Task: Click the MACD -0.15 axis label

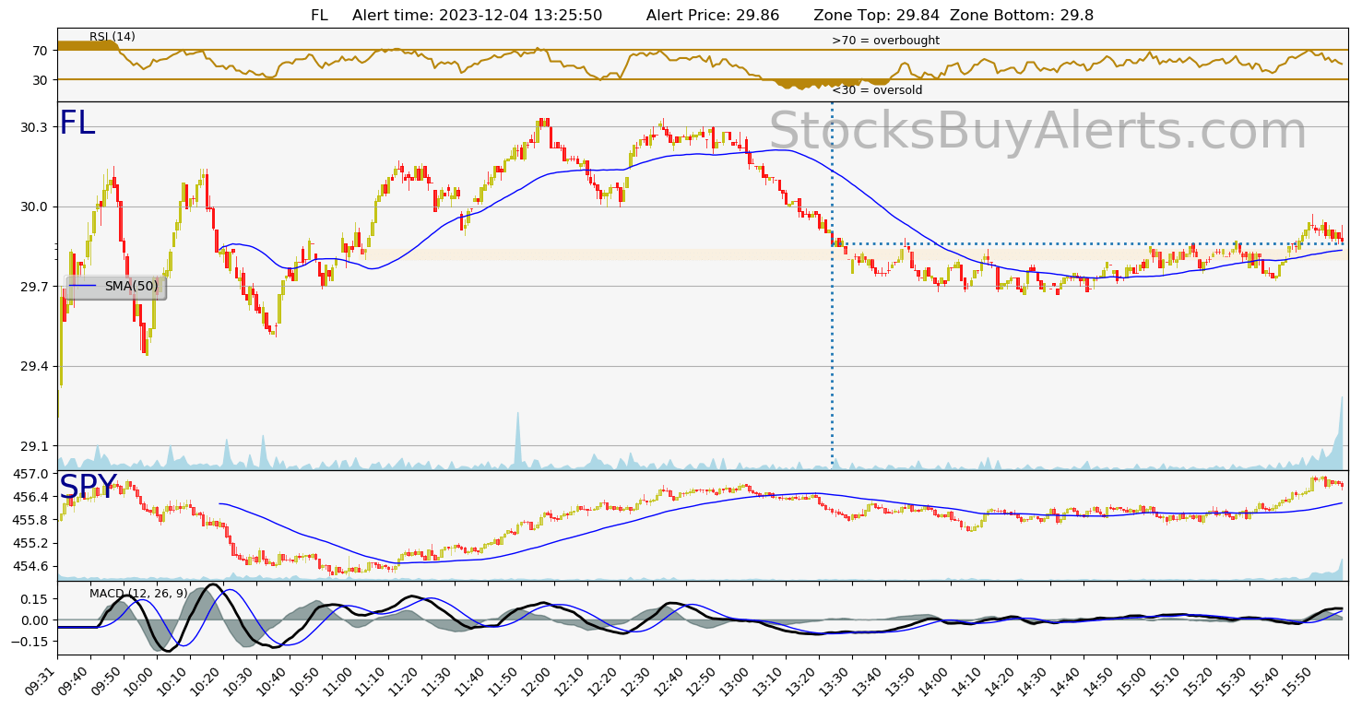Action: click(x=31, y=643)
